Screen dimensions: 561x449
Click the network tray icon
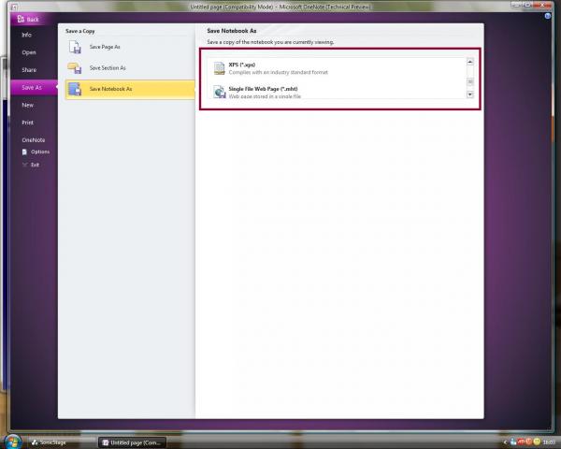513,442
